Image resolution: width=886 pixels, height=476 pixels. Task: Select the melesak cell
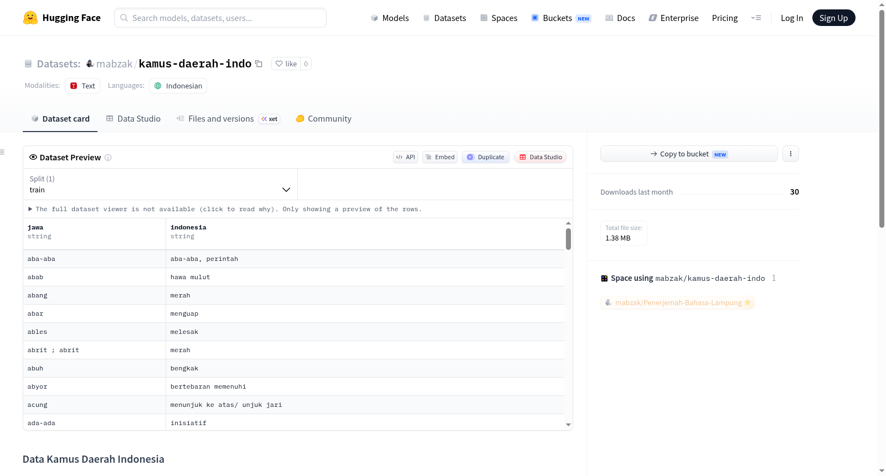(365, 332)
